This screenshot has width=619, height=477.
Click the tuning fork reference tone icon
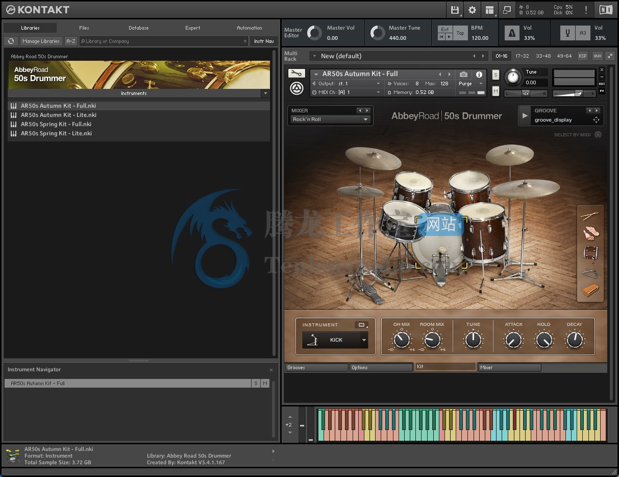(x=567, y=33)
